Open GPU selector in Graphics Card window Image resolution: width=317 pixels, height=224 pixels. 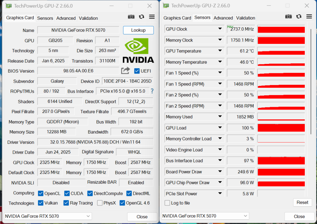coord(48,216)
